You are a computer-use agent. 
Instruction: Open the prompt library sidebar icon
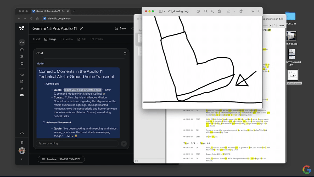pyautogui.click(x=22, y=63)
